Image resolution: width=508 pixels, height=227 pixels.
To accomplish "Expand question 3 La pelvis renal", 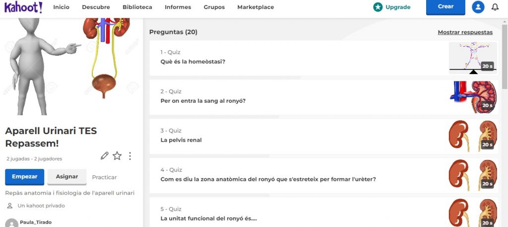I will 298,136.
